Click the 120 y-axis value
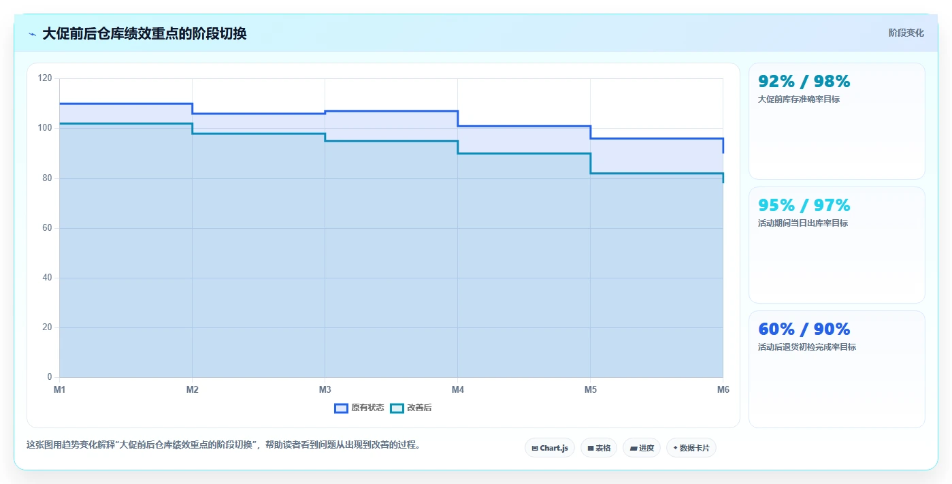The width and height of the screenshot is (952, 484). pyautogui.click(x=45, y=78)
